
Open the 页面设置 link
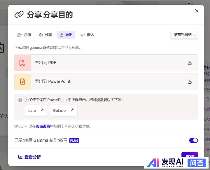tap(43, 126)
